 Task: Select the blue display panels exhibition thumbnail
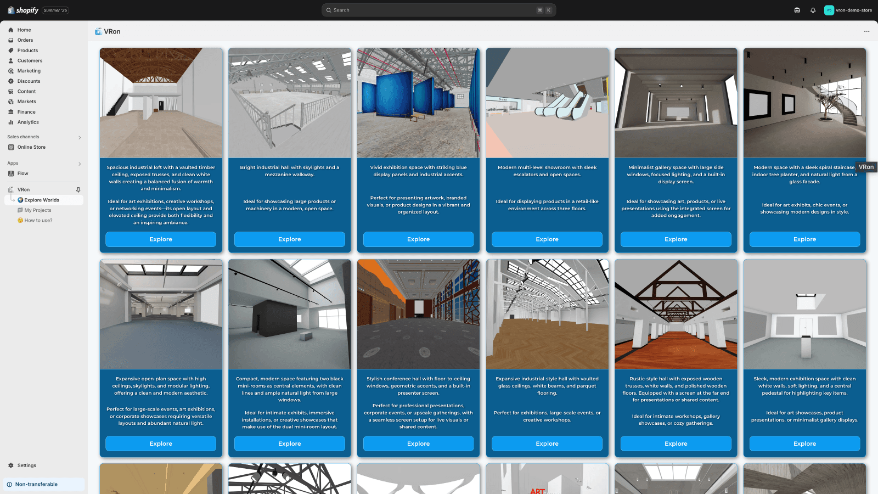pyautogui.click(x=418, y=103)
